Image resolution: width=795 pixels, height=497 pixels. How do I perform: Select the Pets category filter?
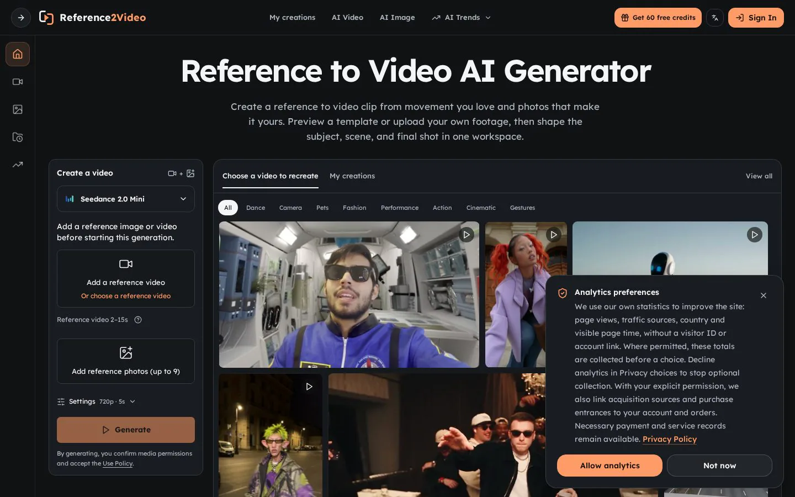[322, 208]
